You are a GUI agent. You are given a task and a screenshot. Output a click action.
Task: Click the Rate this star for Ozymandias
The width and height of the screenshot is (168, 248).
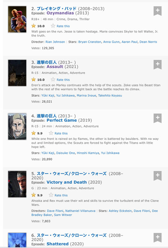pyautogui.click(x=53, y=26)
